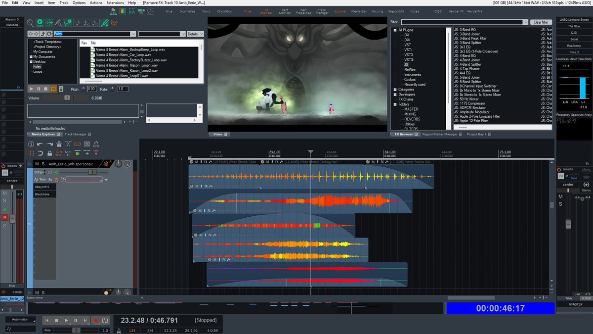Collapse the All Plugins tree node
The image size is (593, 334).
click(395, 30)
